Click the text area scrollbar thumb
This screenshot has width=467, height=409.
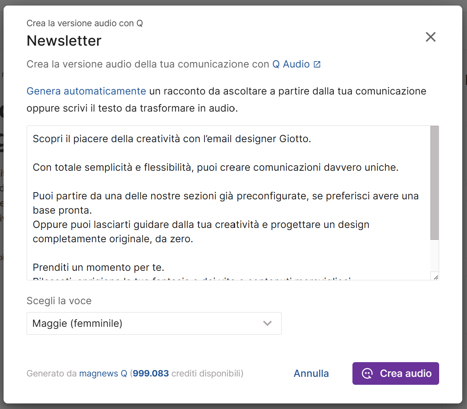[x=434, y=183]
